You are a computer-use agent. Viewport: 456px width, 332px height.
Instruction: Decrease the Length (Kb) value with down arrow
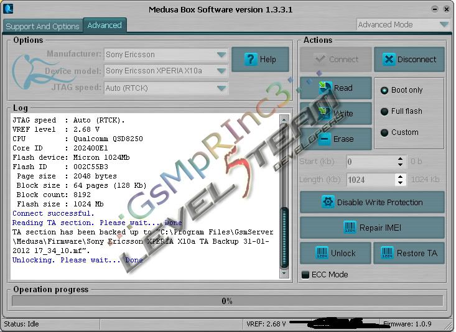pyautogui.click(x=400, y=183)
